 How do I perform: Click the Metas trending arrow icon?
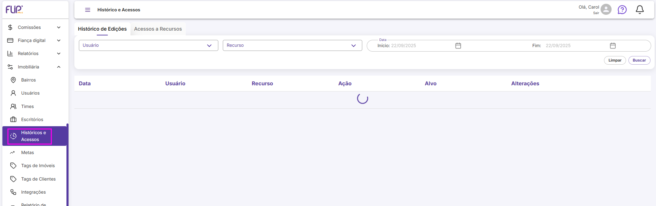(12, 153)
